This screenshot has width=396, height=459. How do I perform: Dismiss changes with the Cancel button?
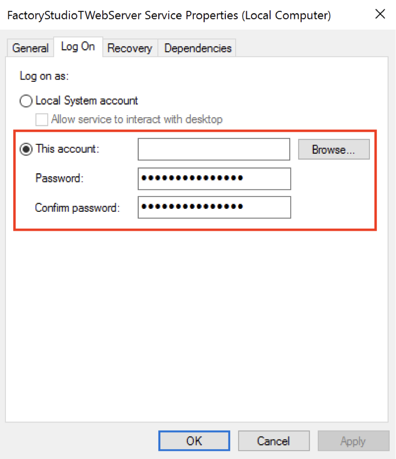(x=274, y=441)
